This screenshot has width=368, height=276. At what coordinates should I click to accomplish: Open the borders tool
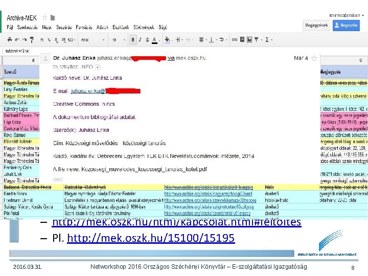click(x=178, y=40)
